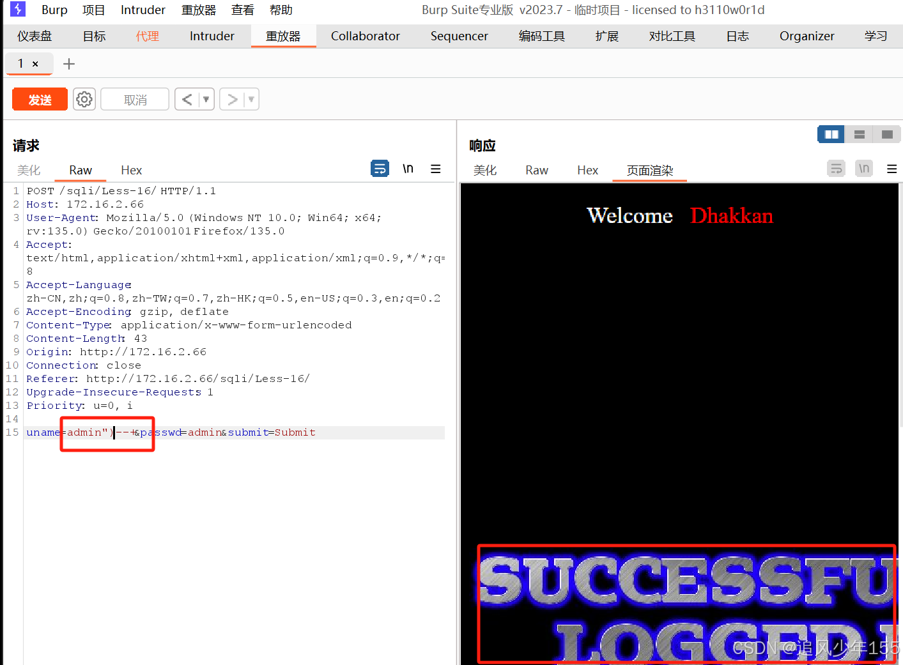The width and height of the screenshot is (903, 665).
Task: Click the 发送 send button
Action: 39,99
